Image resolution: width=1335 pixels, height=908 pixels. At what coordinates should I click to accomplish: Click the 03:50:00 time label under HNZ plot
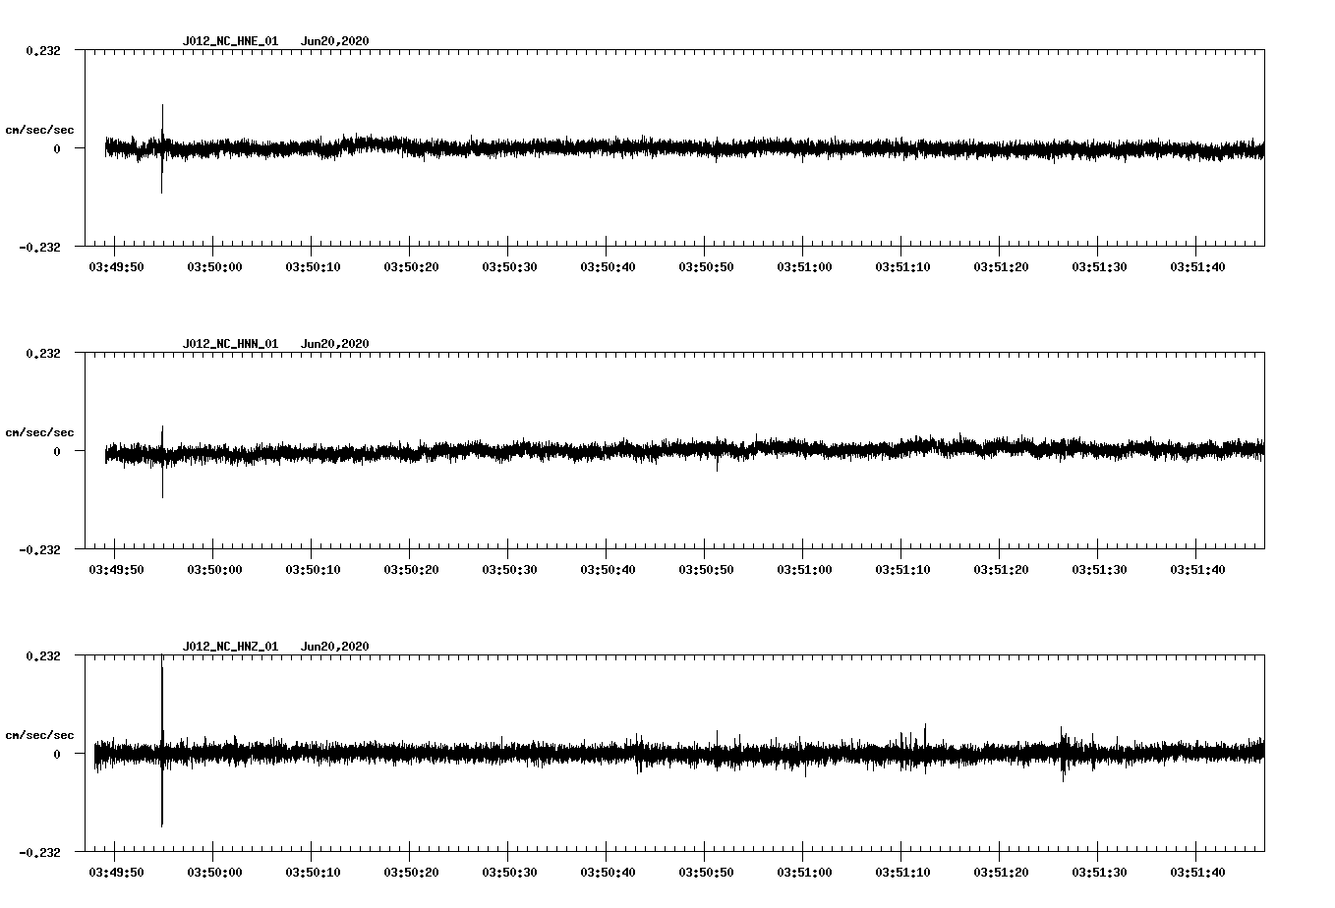(x=214, y=872)
